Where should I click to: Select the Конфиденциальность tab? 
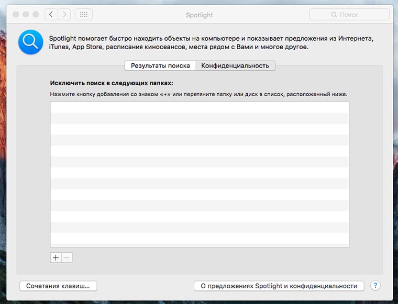pyautogui.click(x=235, y=66)
